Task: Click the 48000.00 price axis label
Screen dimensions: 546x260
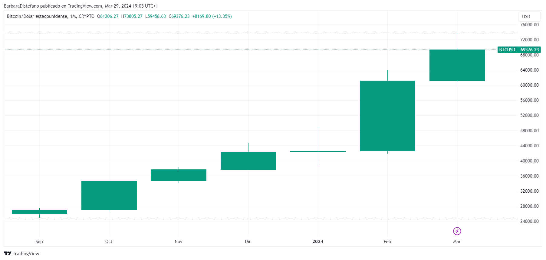Action: tap(529, 131)
